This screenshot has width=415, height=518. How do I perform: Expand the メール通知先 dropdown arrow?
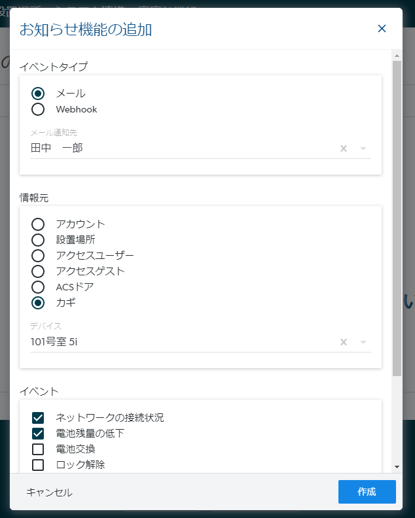(x=363, y=148)
